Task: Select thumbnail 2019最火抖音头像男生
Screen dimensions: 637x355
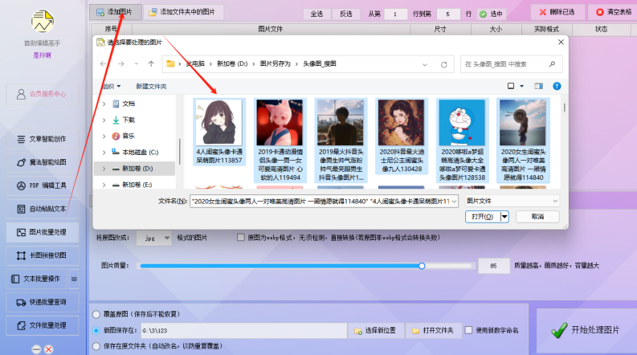Action: tap(341, 140)
